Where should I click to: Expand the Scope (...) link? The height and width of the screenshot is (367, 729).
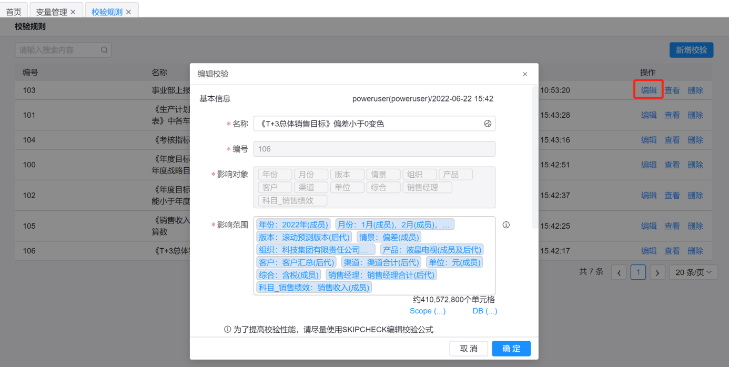(428, 311)
